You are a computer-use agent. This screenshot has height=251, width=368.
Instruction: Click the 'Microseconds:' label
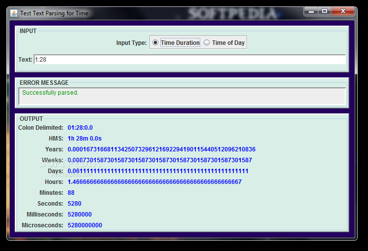point(42,225)
